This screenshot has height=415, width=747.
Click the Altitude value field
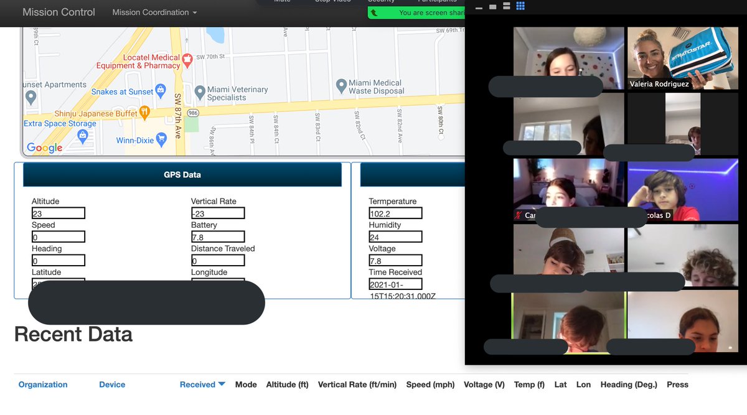point(59,213)
